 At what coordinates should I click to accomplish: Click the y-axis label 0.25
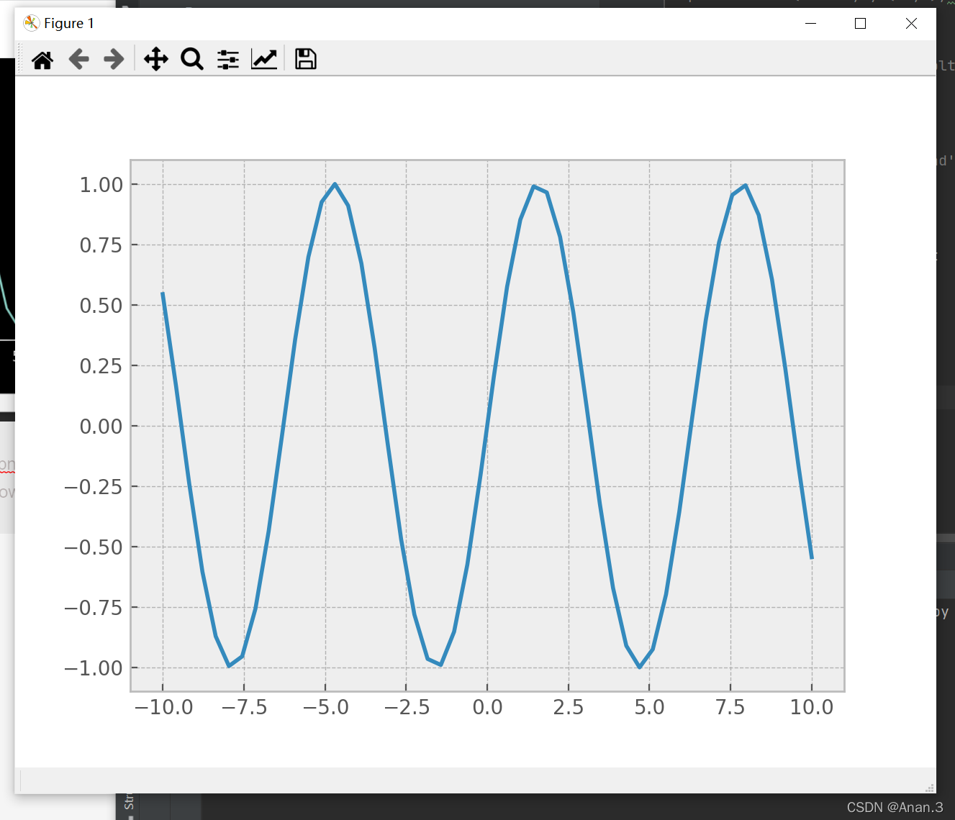coord(101,366)
